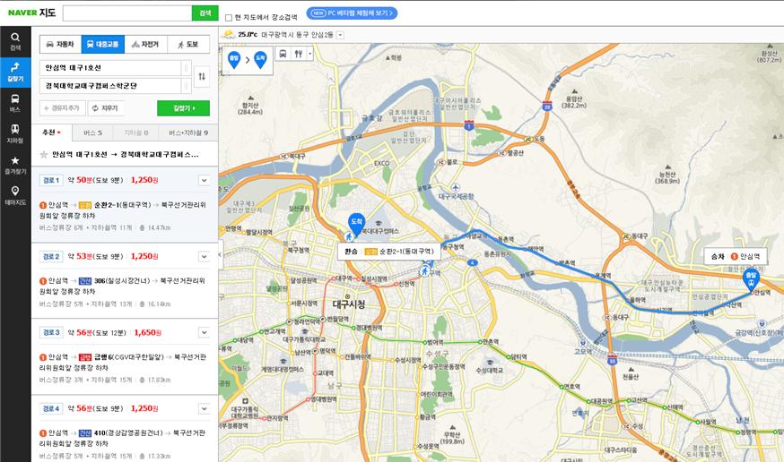Open 즐겨찾기 favorites star in sidebar
This screenshot has width=784, height=462.
pyautogui.click(x=15, y=164)
